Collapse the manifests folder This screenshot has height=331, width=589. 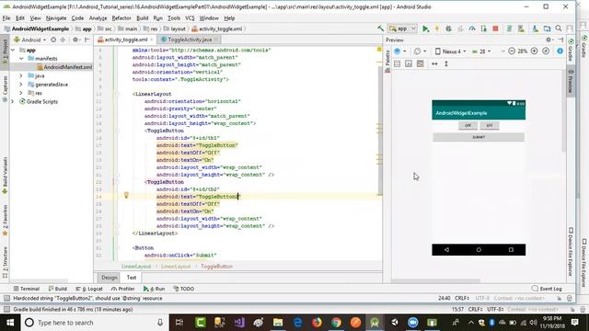[x=21, y=58]
